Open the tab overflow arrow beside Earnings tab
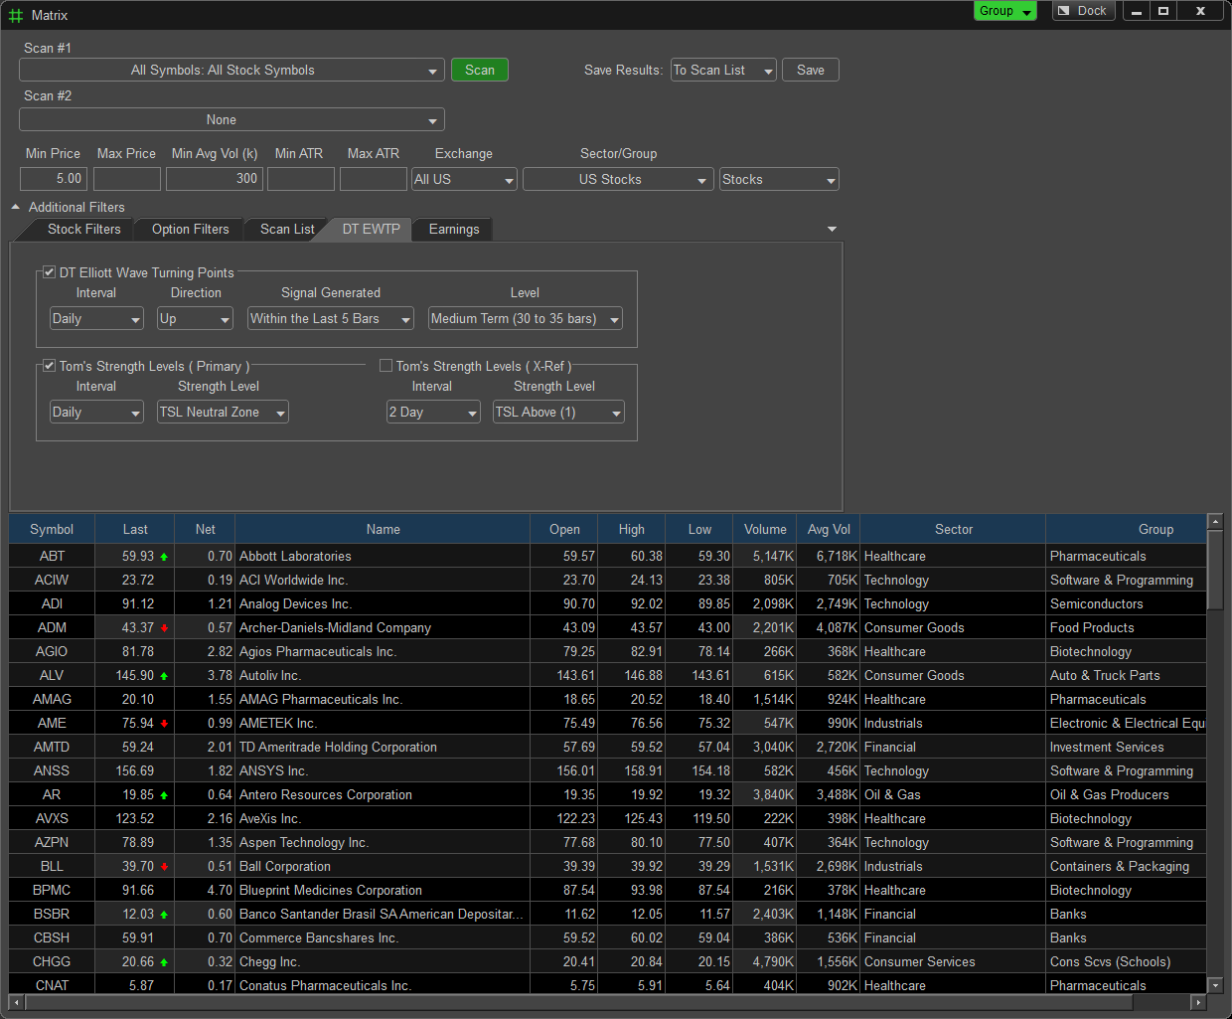This screenshot has width=1232, height=1019. point(832,230)
